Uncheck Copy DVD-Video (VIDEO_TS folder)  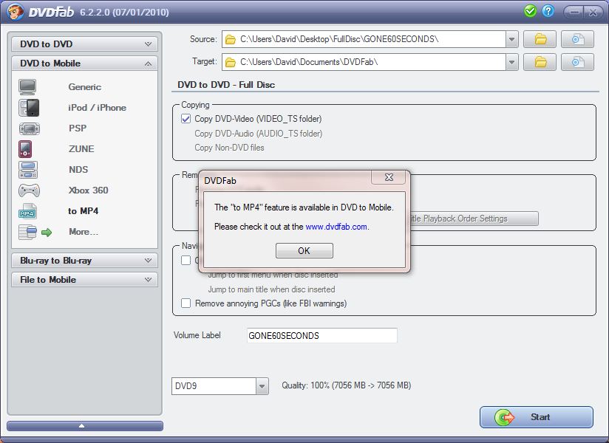(186, 119)
